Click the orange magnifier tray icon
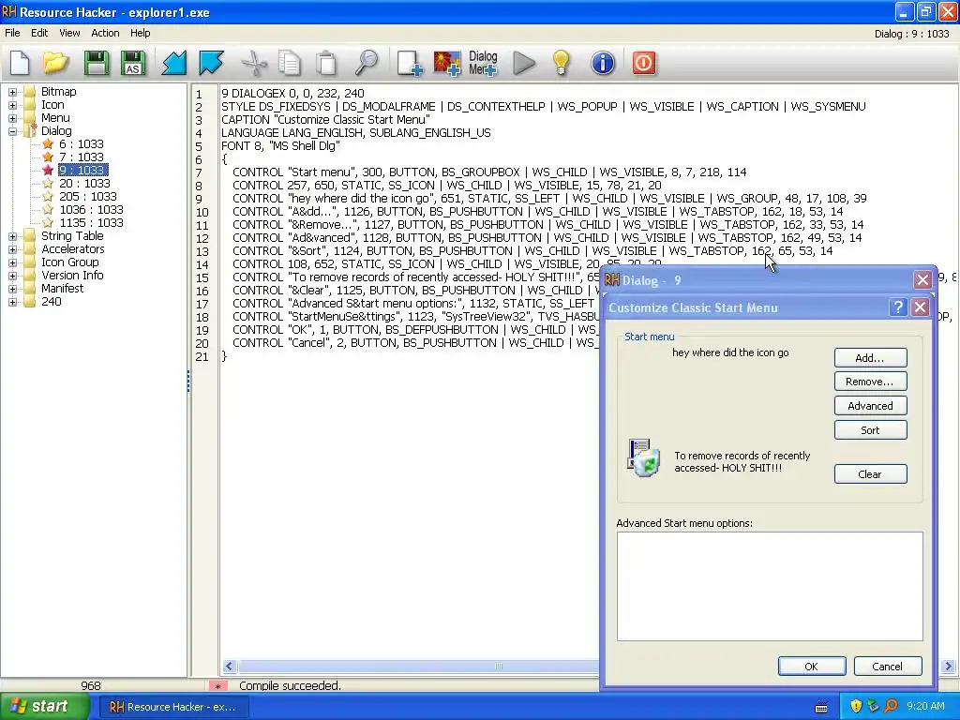This screenshot has height=720, width=960. (891, 706)
